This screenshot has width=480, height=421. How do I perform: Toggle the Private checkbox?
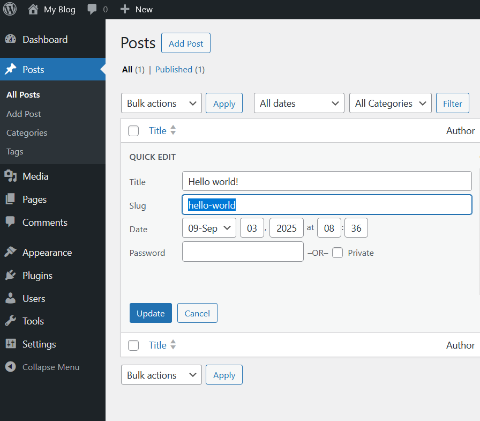click(x=337, y=253)
